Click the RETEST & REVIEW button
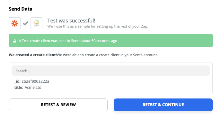 [58, 105]
